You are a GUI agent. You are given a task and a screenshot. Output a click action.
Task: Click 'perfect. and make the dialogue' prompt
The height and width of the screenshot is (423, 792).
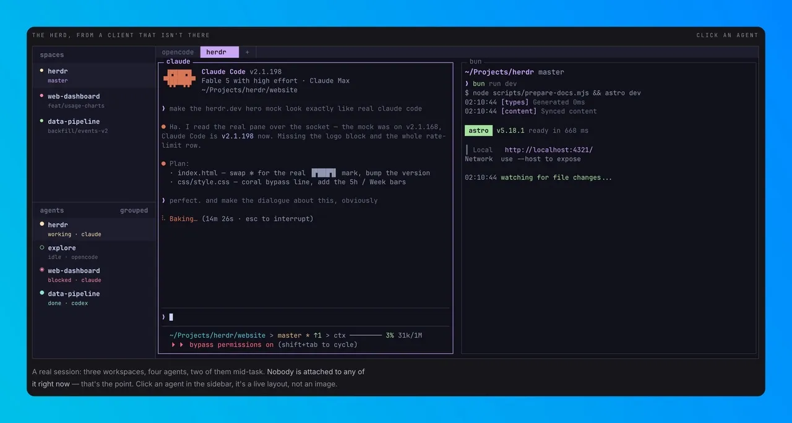coord(272,200)
